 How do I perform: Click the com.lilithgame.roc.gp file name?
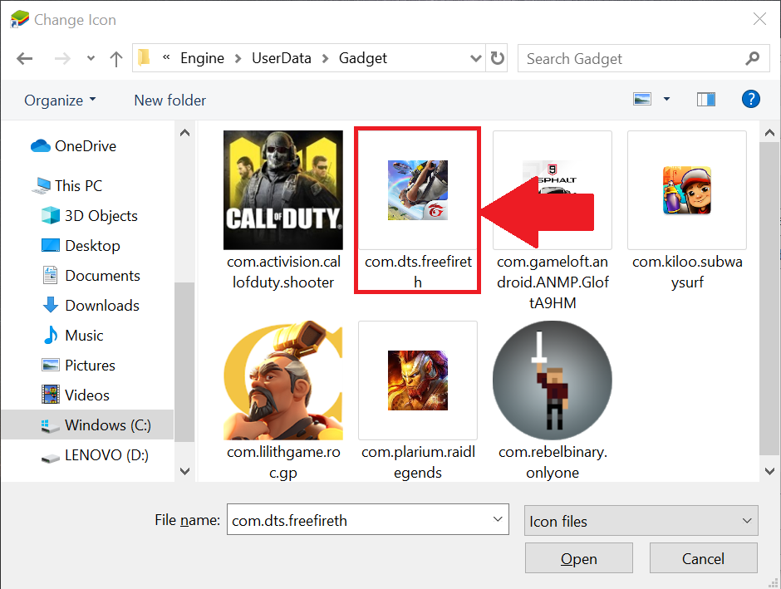pos(283,462)
